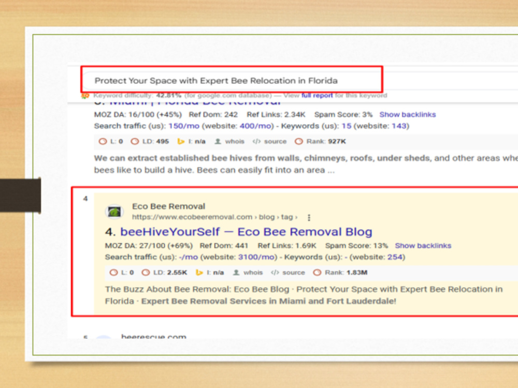Click the website keywords '254' link
This screenshot has width=518, height=388.
click(395, 257)
